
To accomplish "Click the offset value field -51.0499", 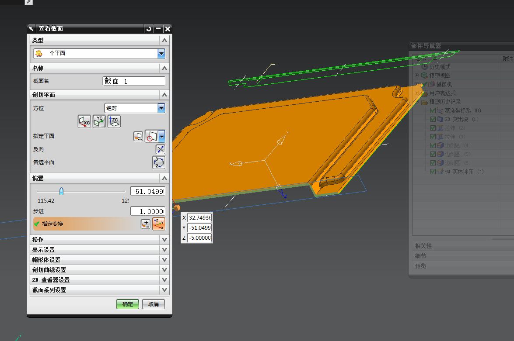I will tap(148, 191).
